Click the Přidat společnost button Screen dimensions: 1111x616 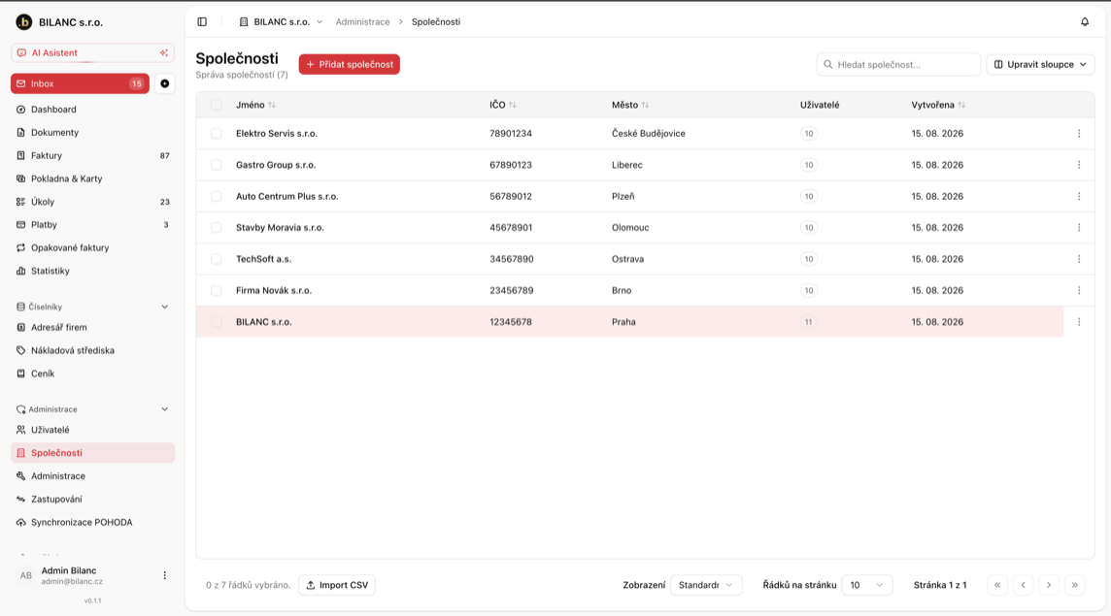[350, 64]
